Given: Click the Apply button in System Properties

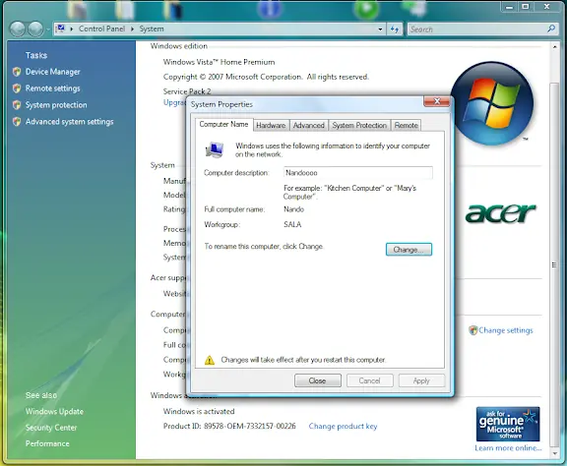Looking at the screenshot, I should 421,380.
